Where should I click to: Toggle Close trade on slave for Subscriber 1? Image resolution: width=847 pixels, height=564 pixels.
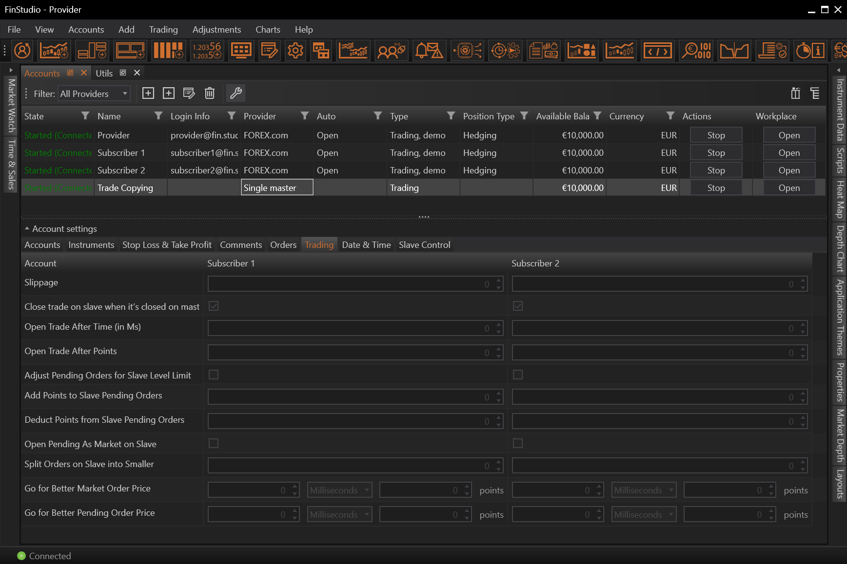point(214,306)
